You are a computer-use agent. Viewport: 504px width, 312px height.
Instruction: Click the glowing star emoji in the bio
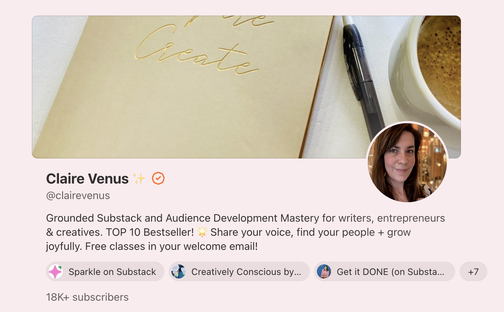click(x=202, y=232)
